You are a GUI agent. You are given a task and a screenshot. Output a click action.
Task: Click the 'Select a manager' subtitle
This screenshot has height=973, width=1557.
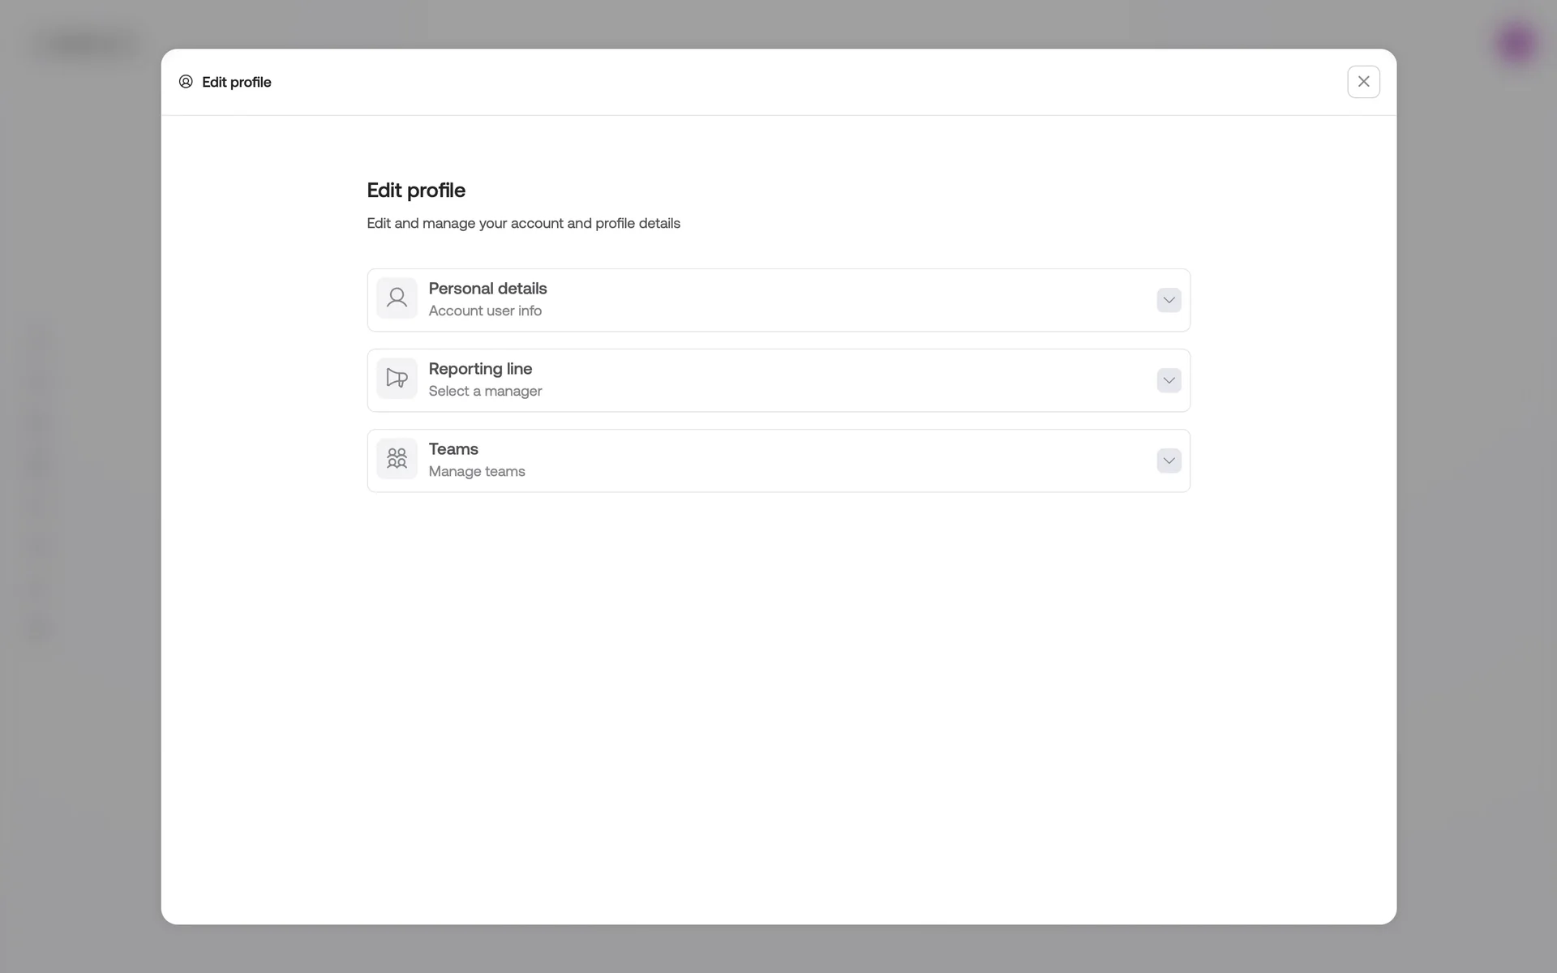click(485, 391)
